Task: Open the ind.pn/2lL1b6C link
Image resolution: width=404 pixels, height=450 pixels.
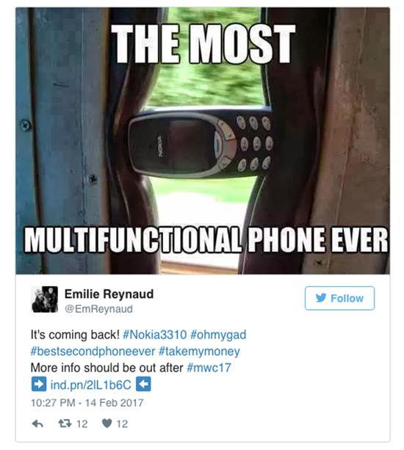Action: 91,385
